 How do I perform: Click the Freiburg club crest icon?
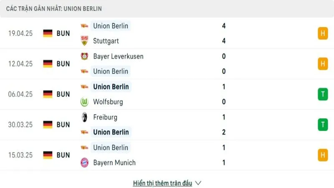85,117
